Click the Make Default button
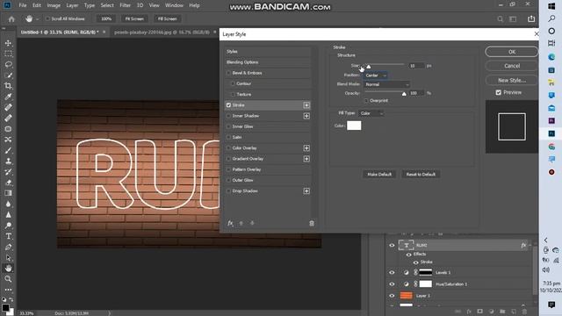562x316 pixels. 379,175
